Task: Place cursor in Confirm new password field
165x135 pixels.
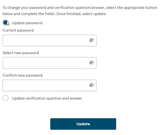Action: [49, 85]
